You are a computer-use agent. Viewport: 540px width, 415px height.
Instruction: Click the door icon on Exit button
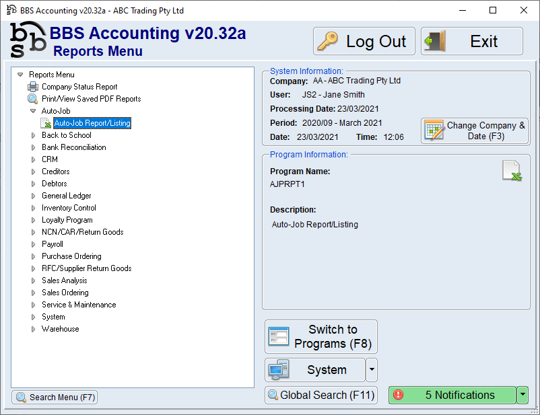click(x=436, y=42)
